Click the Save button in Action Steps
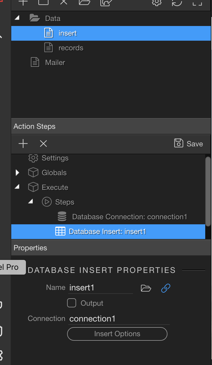 point(189,144)
